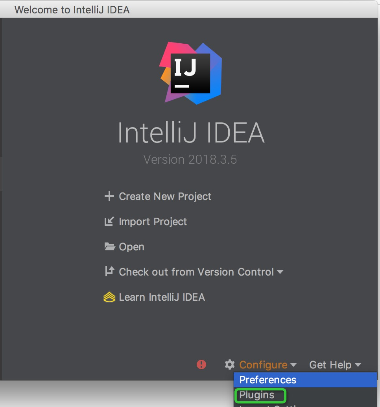Click the Get Help label text
The width and height of the screenshot is (380, 407).
330,365
